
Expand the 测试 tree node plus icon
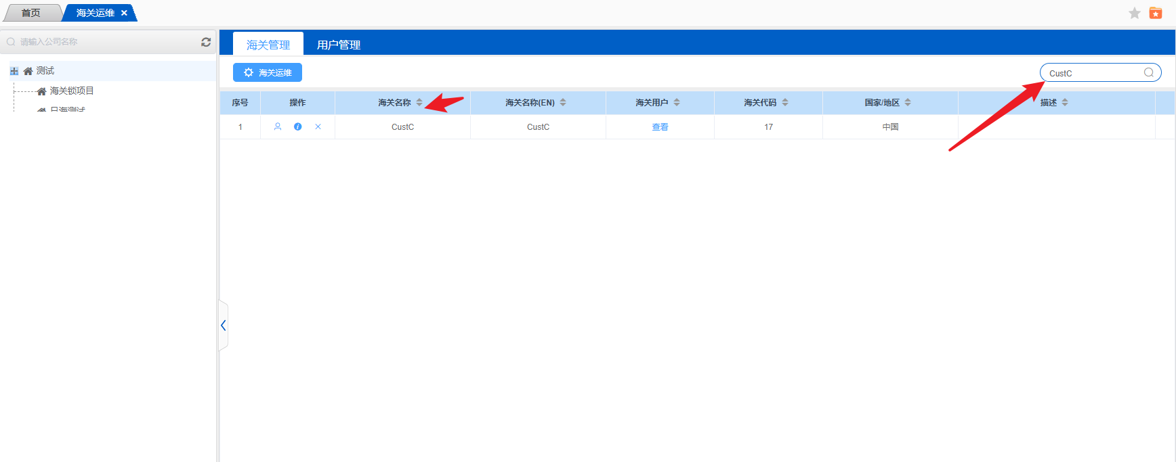[14, 71]
